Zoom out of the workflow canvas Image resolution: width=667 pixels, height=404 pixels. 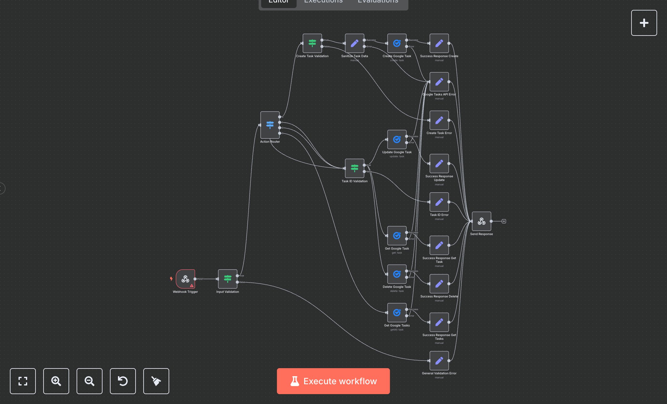tap(90, 381)
